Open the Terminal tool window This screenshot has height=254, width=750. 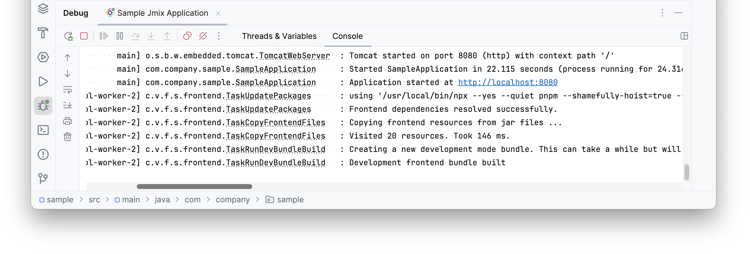coord(43,130)
